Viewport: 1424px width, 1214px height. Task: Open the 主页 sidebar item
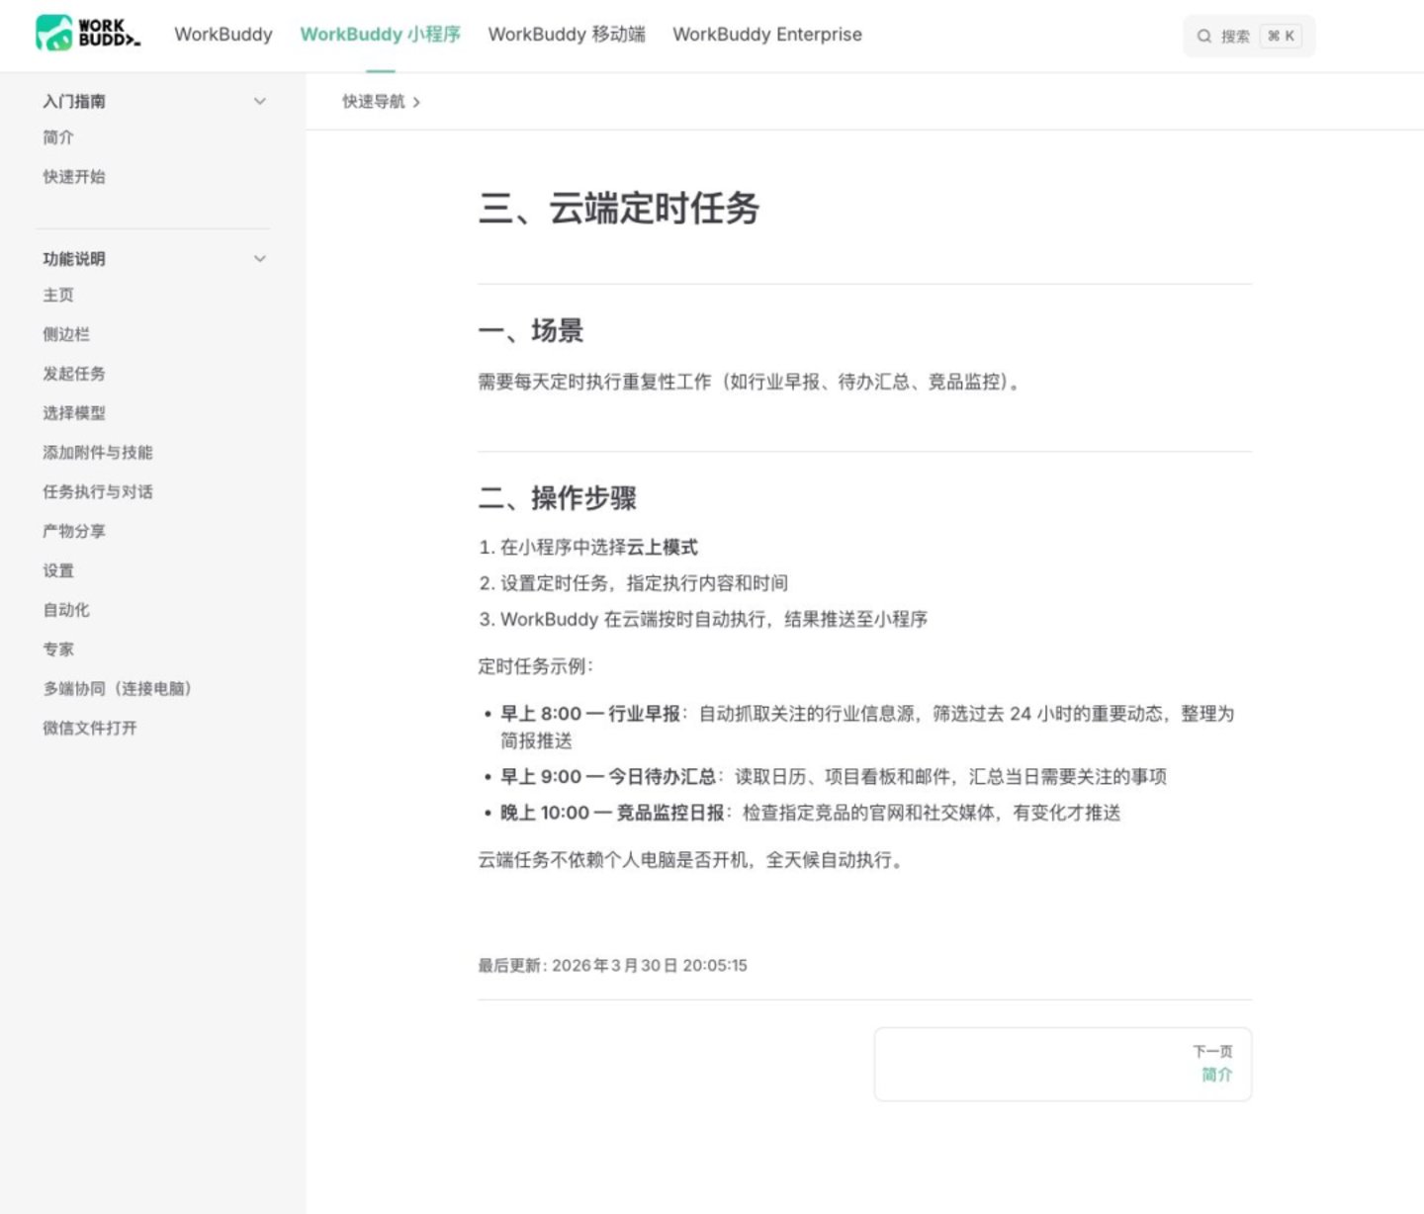[x=58, y=295]
